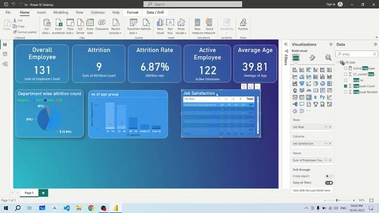Check the Active Employee field
This screenshot has width=379, height=213.
(345, 69)
